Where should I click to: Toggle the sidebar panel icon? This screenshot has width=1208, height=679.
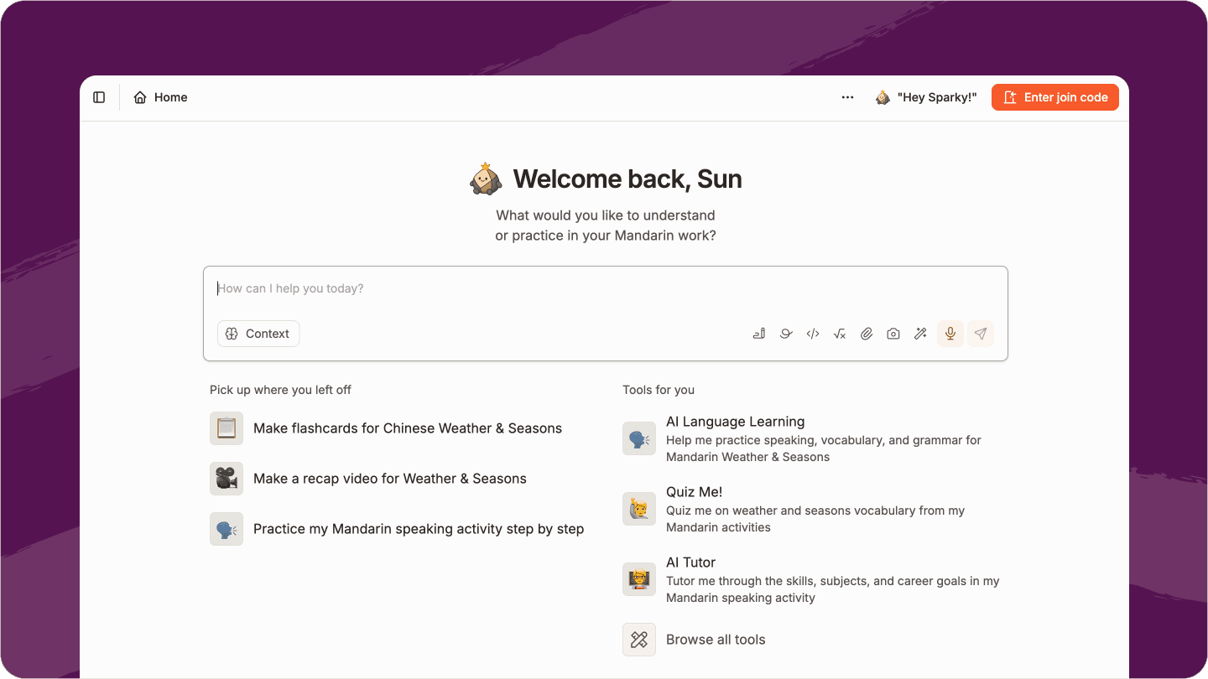99,97
